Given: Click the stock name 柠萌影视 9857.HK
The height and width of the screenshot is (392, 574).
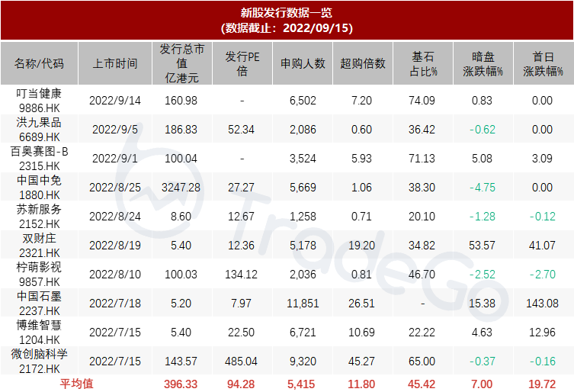Looking at the screenshot, I should point(39,274).
